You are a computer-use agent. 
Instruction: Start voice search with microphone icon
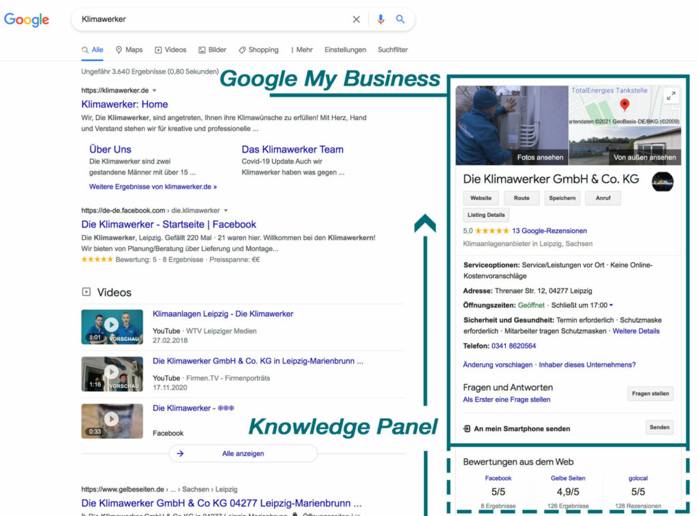tap(380, 19)
